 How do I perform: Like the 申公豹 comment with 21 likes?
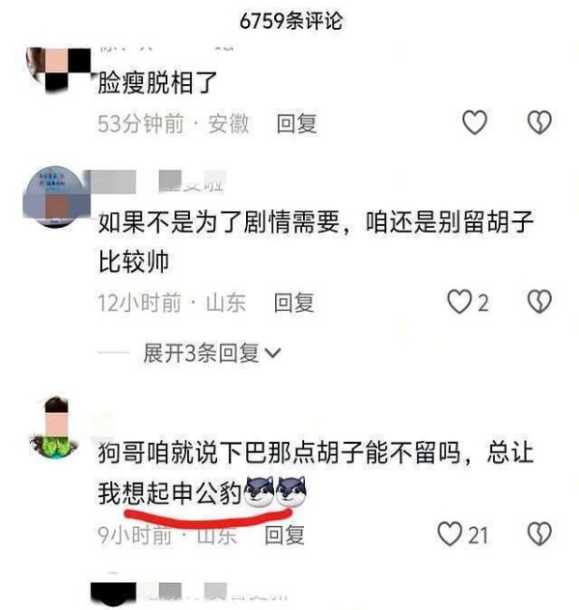(450, 534)
